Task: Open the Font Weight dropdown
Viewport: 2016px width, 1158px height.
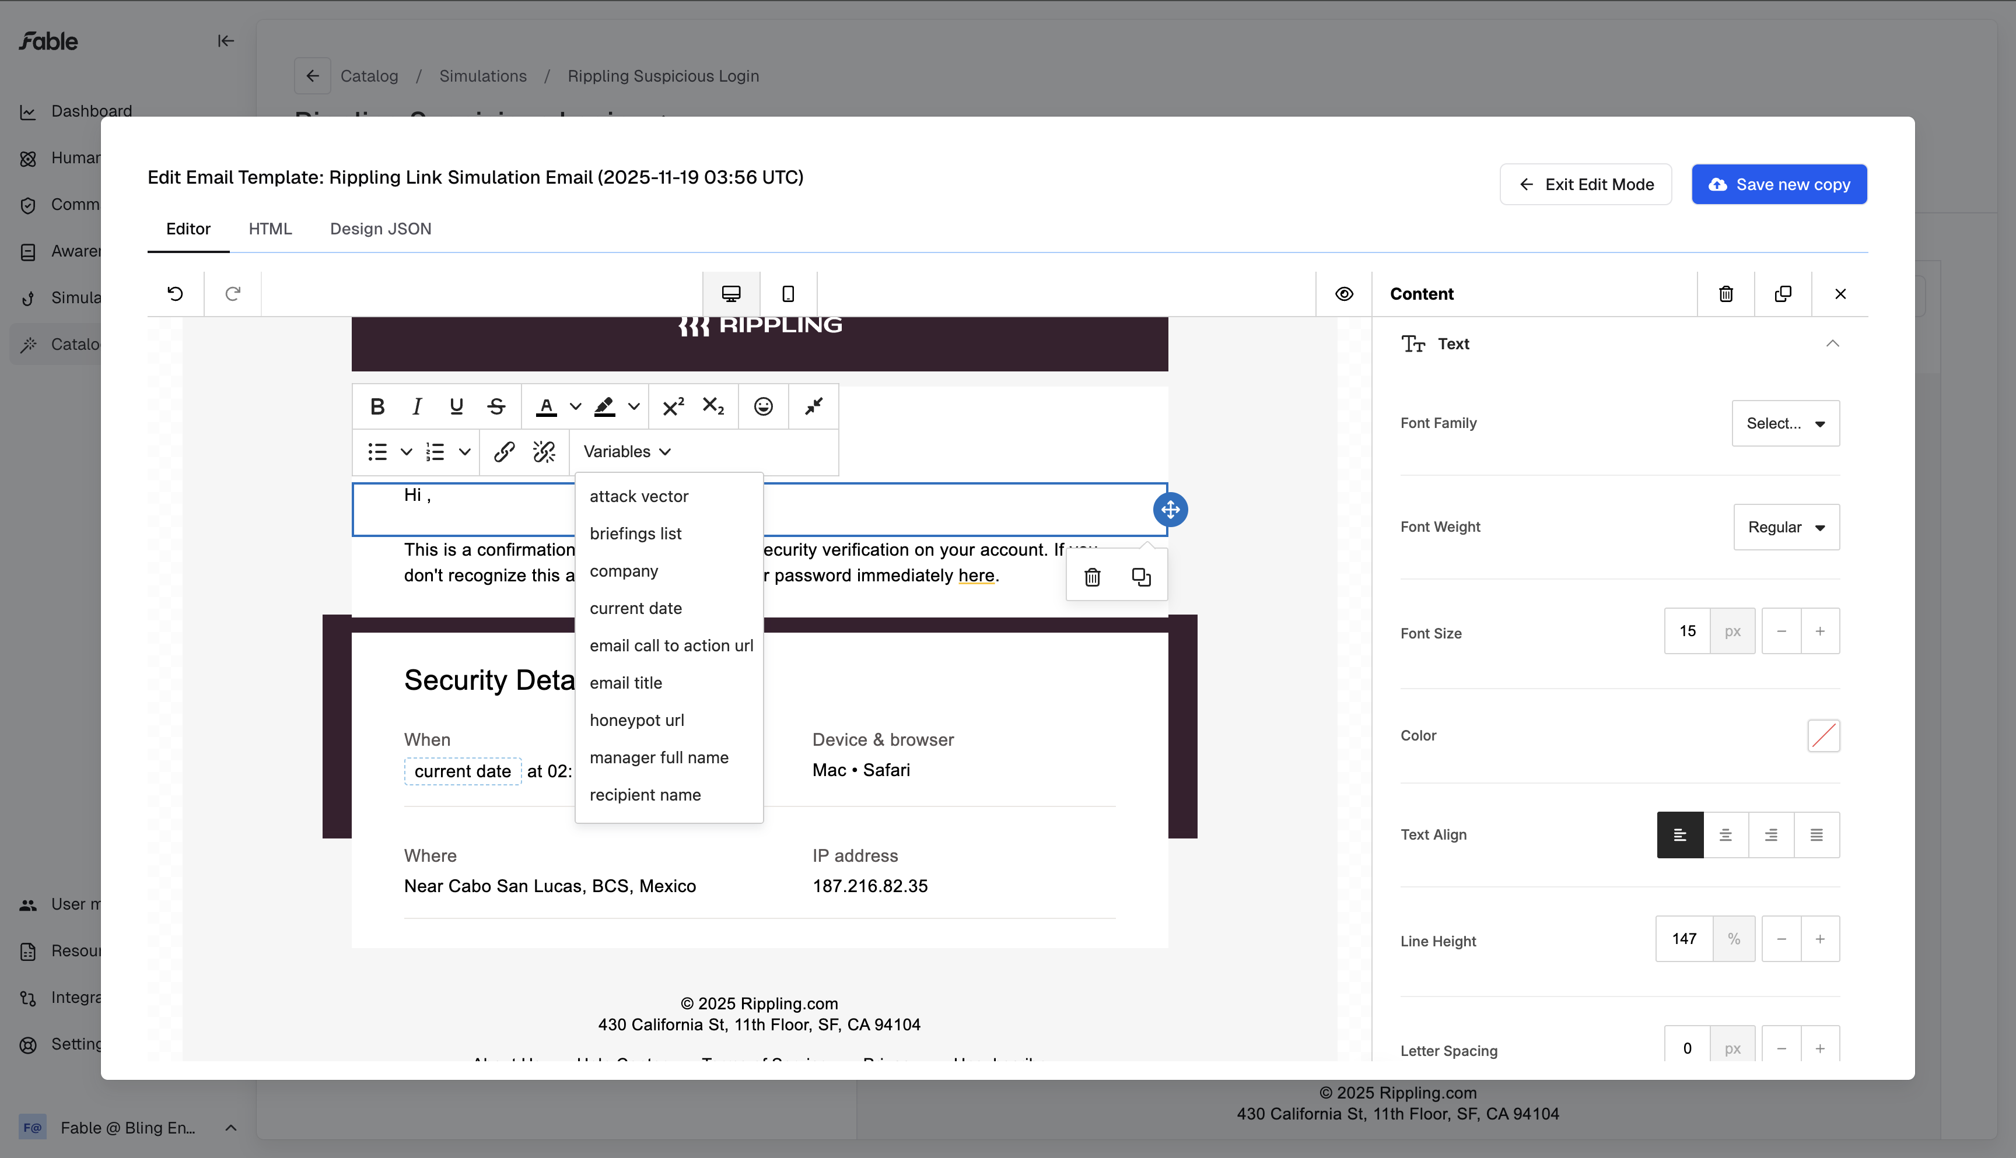Action: point(1786,527)
